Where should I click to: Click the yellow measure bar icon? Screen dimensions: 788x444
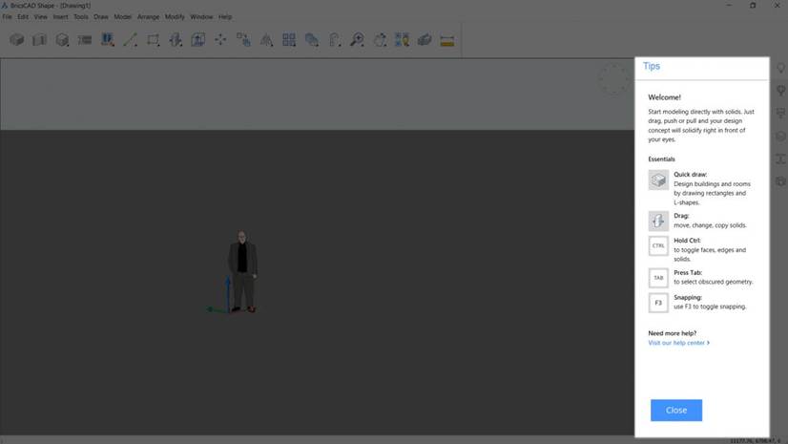[447, 40]
